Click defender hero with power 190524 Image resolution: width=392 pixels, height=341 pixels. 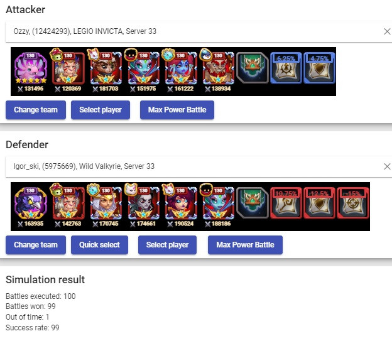[181, 203]
